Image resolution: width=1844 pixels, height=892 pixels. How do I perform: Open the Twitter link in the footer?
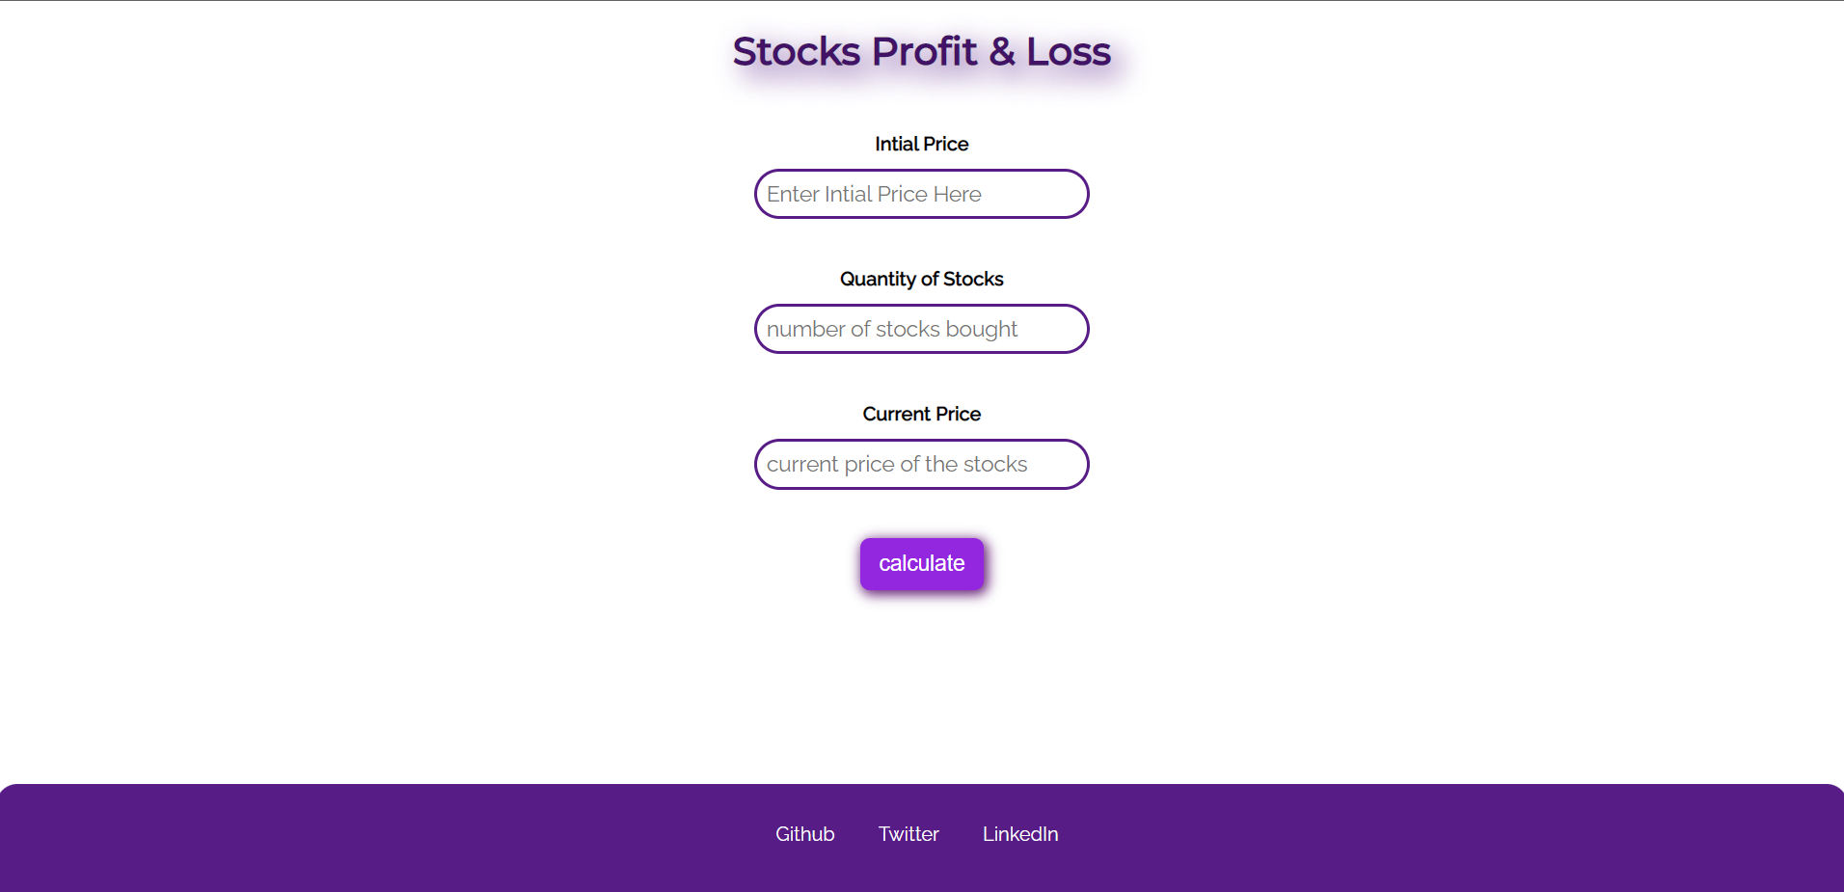point(908,833)
